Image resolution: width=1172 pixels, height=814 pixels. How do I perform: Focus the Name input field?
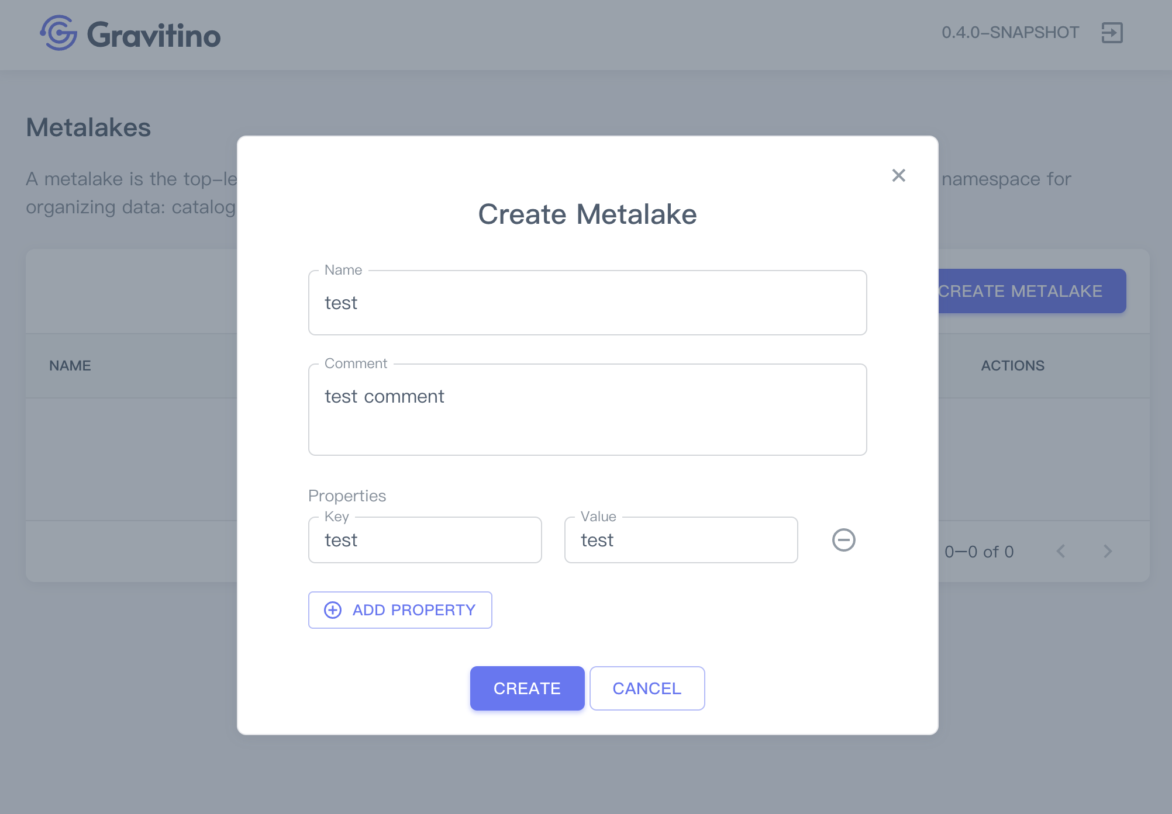tap(587, 303)
